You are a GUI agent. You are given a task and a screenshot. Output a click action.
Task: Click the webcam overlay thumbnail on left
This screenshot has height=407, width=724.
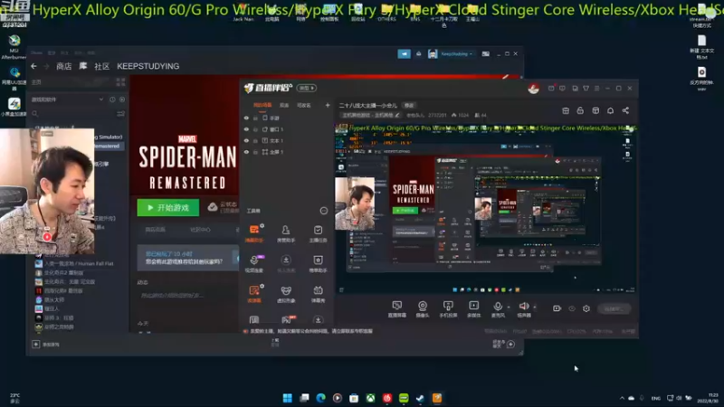tap(47, 191)
